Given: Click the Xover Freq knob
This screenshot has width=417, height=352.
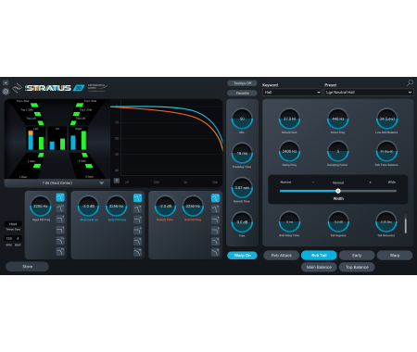Looking at the screenshot, I should pyautogui.click(x=338, y=119).
